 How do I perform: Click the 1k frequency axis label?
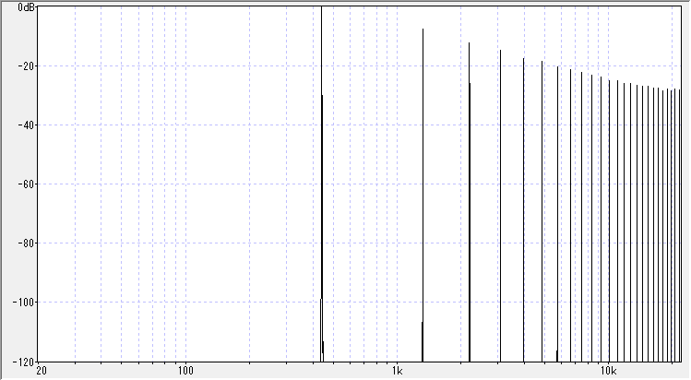pyautogui.click(x=397, y=371)
